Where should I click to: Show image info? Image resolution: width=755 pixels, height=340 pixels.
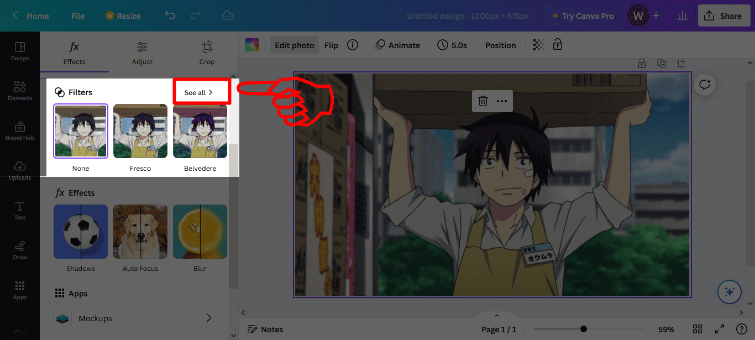(353, 45)
